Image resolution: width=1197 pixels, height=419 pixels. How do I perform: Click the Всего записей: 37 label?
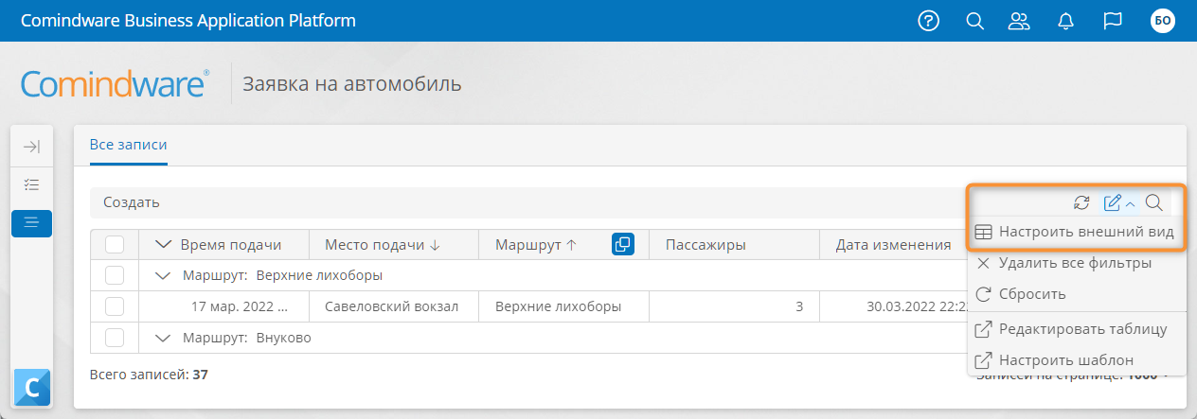(x=149, y=375)
